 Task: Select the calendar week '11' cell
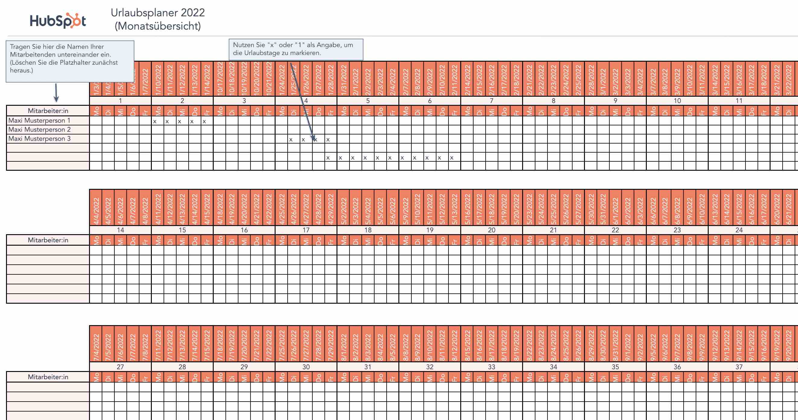[739, 101]
